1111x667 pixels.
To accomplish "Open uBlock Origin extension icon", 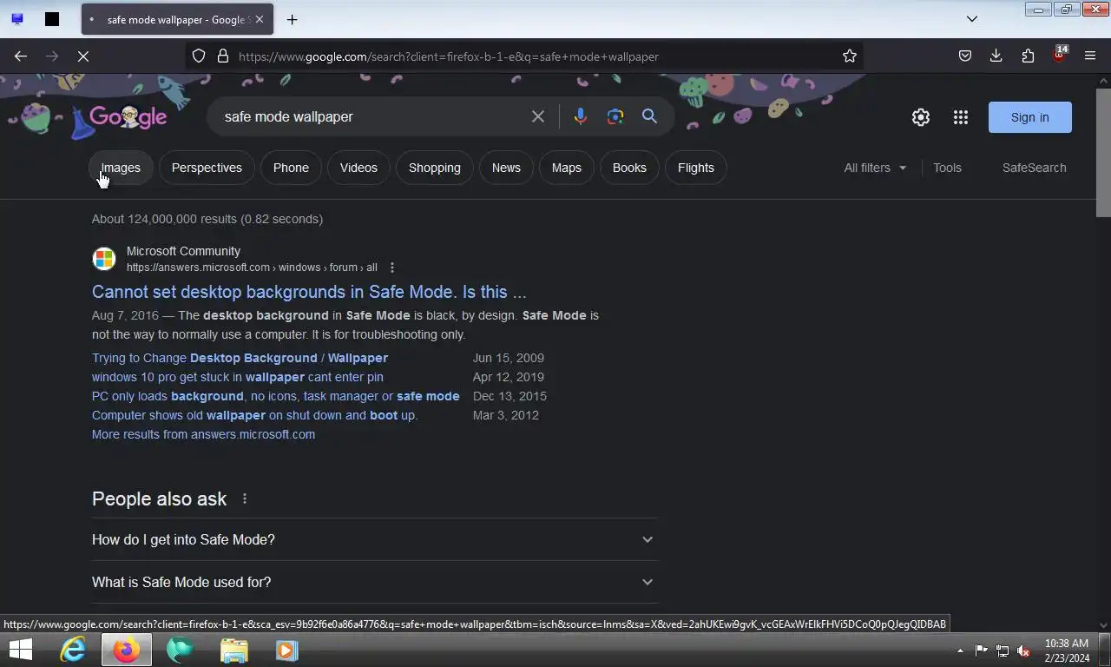I will (x=1059, y=55).
